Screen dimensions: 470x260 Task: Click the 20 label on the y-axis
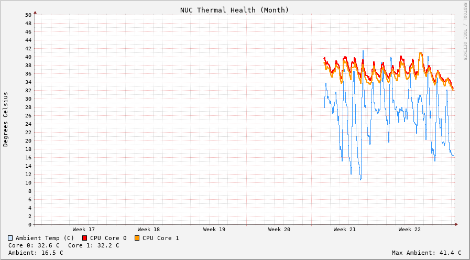28,140
